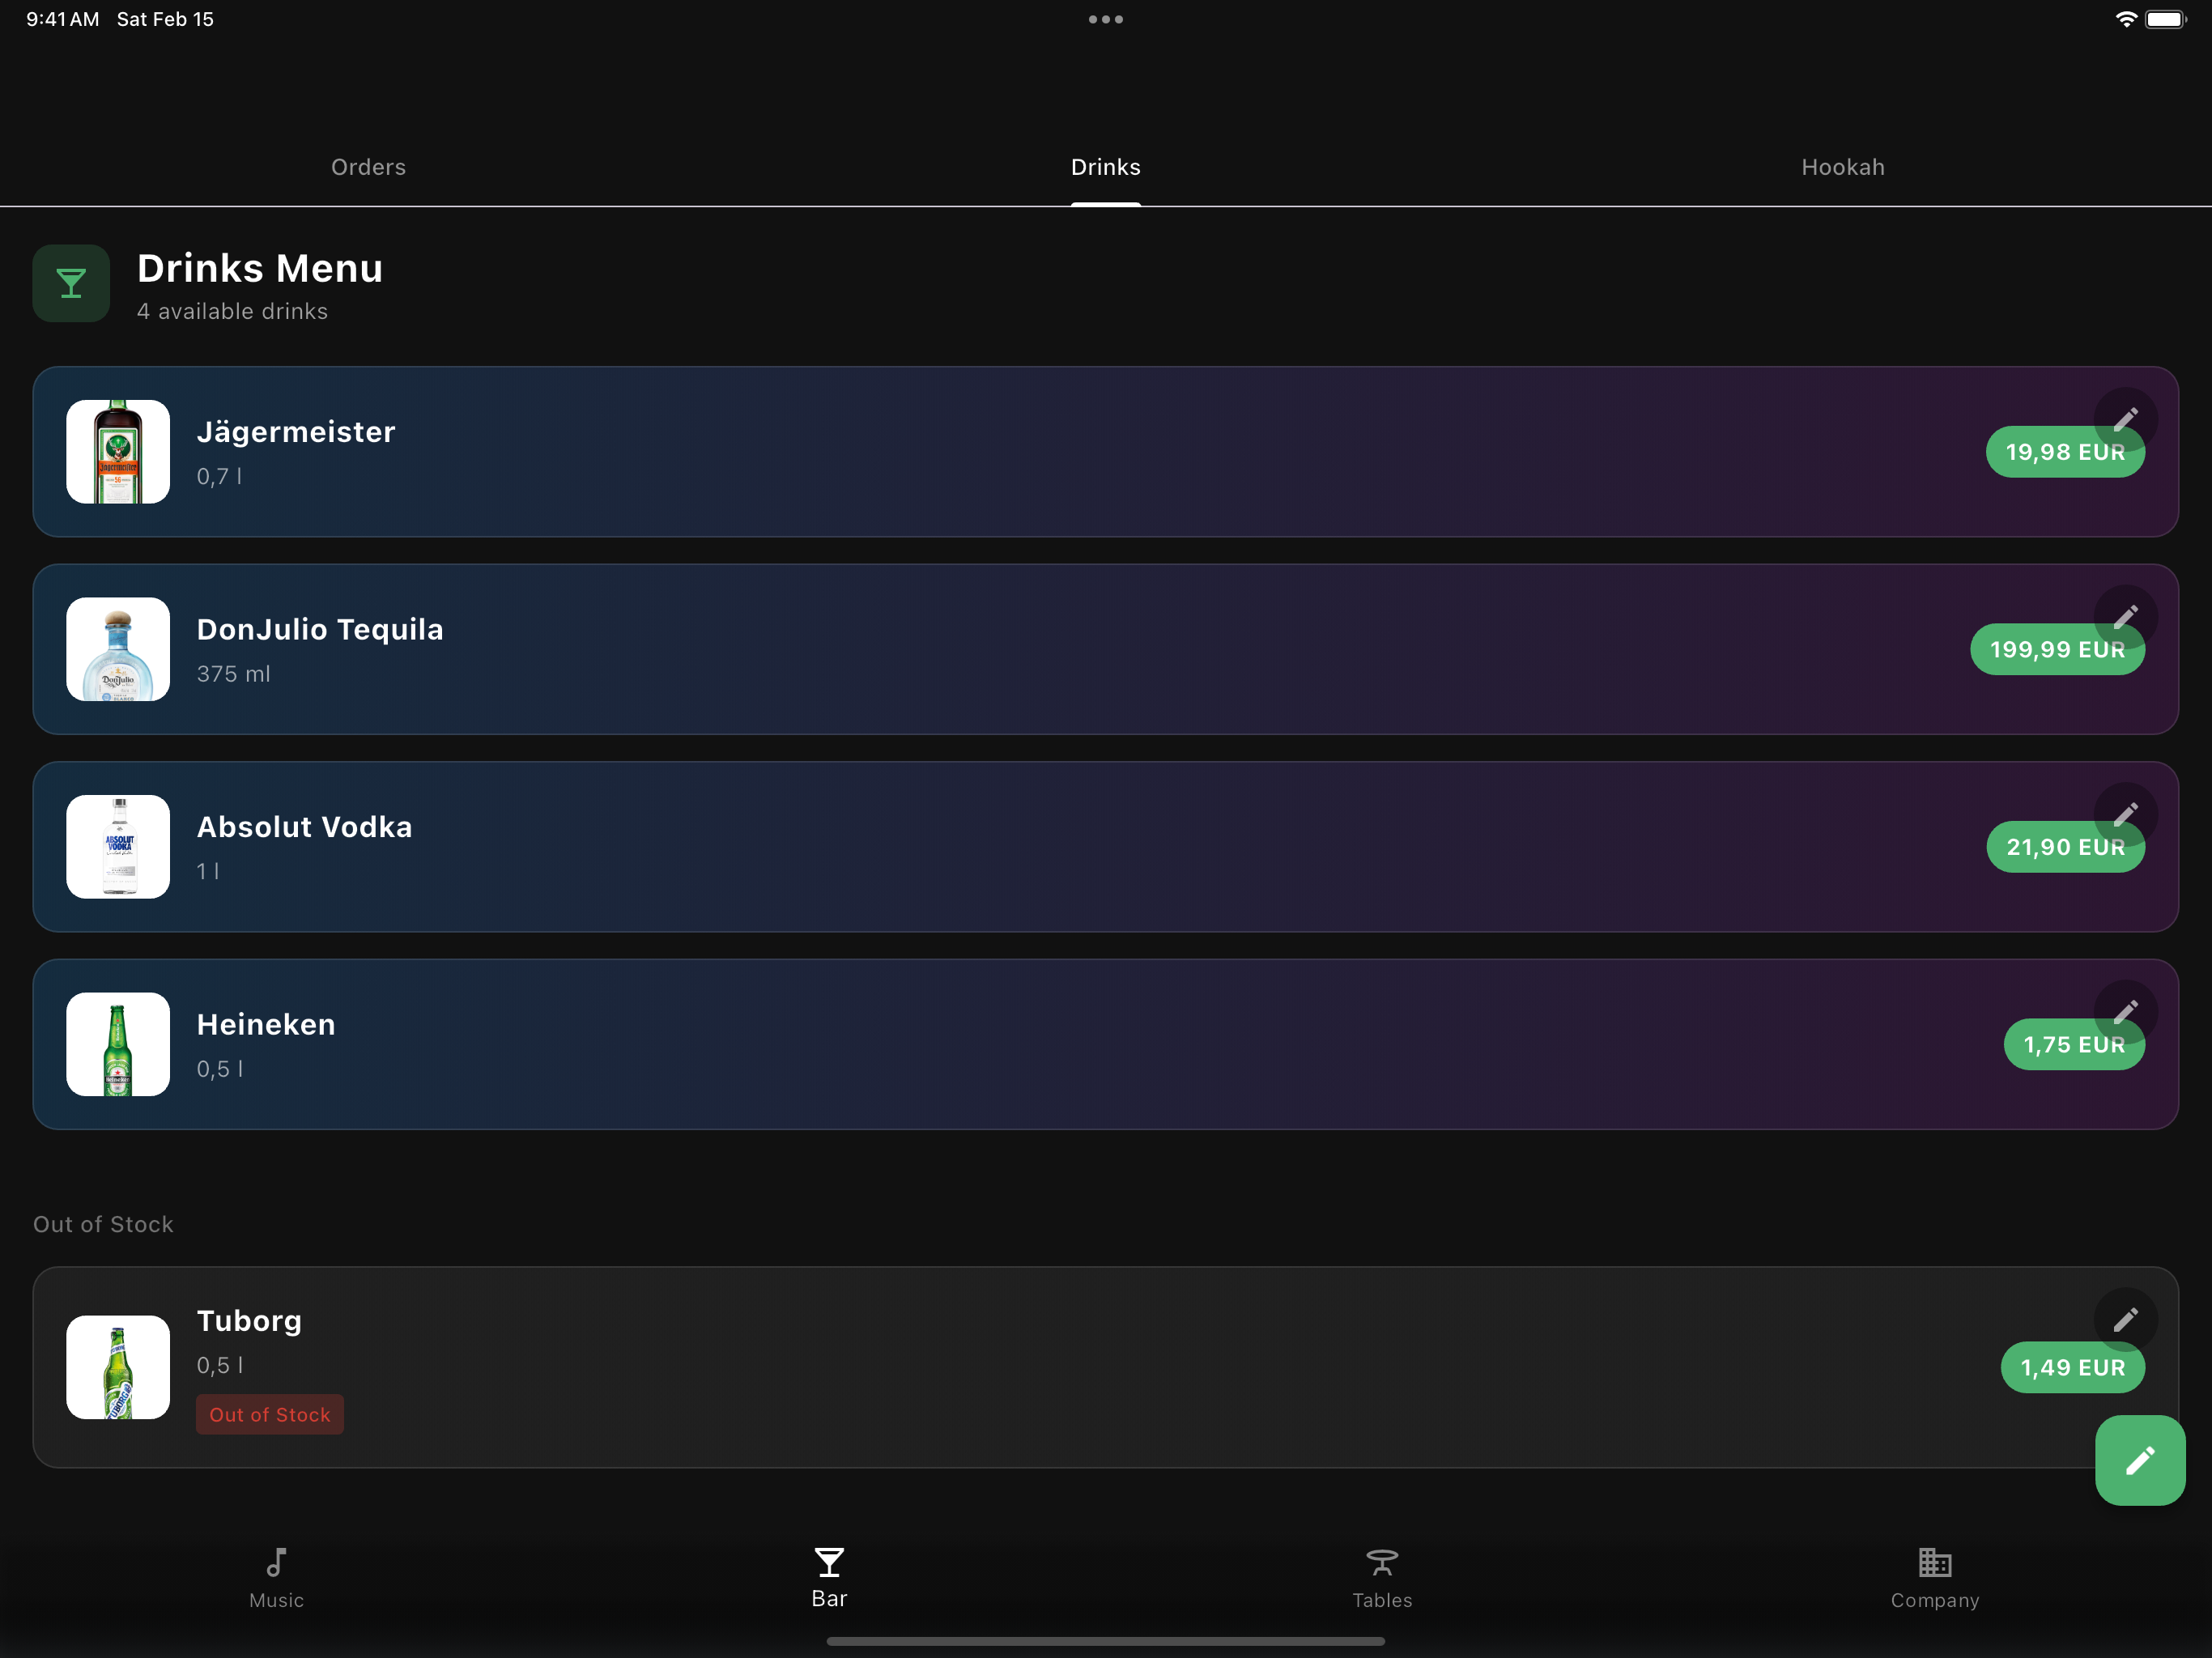Tap the three-dot multitasking menu at top

[1105, 19]
